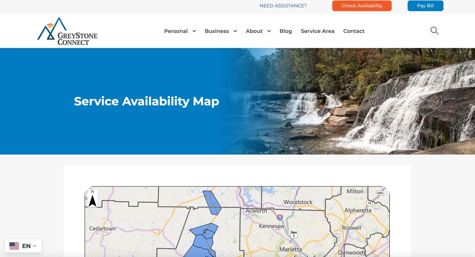Screen dimensions: 475x257
Task: Open the EN language selector caret
Action: click(34, 246)
